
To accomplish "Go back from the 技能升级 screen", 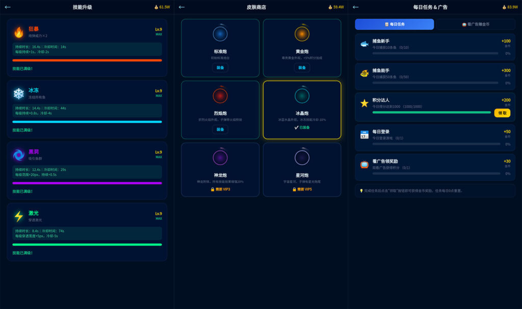I will coord(8,7).
